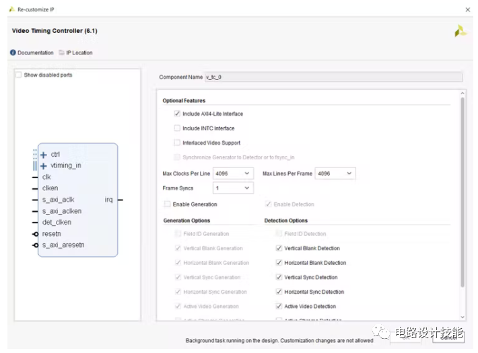The height and width of the screenshot is (353, 478).
Task: Close the Re-customize IP dialog
Action: tap(468, 9)
